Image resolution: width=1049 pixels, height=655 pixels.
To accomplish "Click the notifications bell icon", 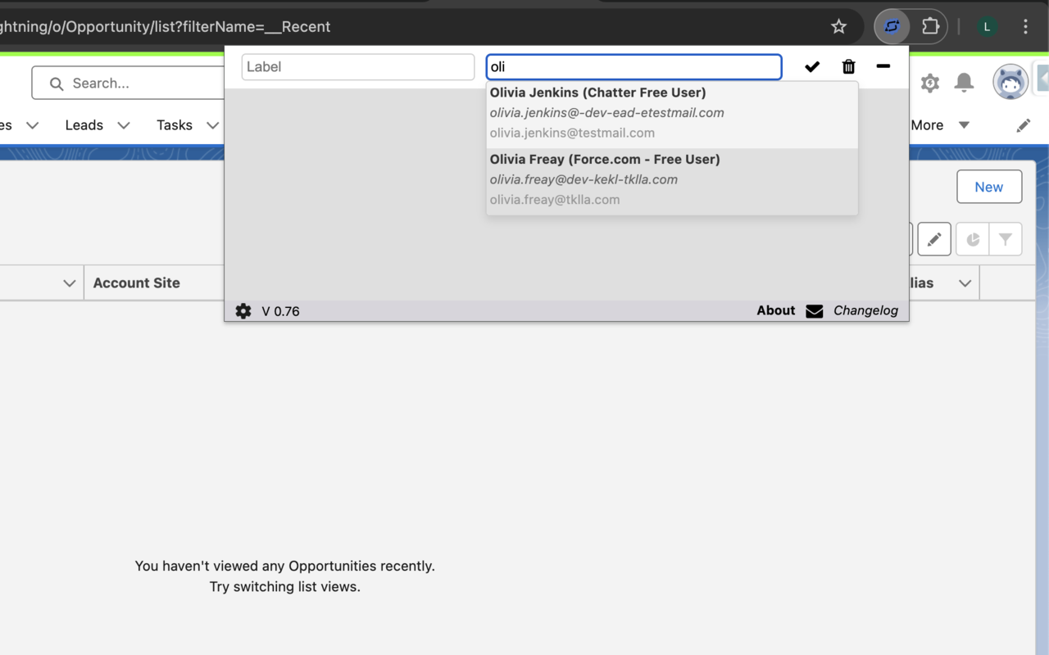I will (x=964, y=83).
